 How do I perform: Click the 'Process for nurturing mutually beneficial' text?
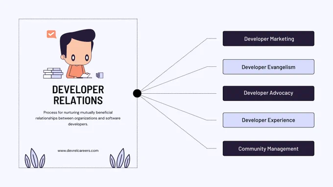point(78,112)
